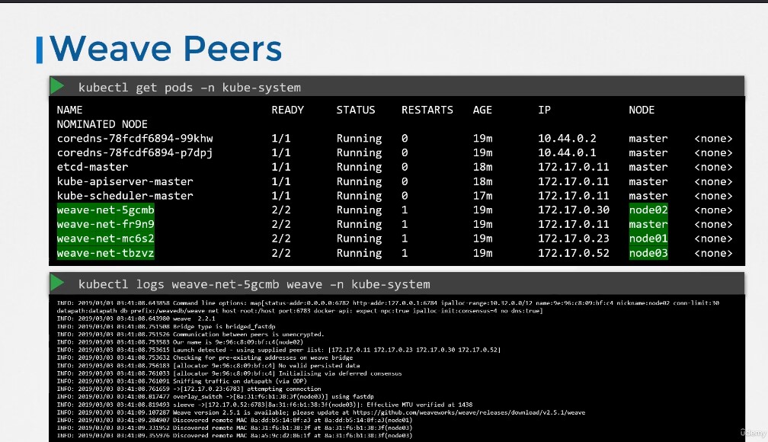Click the STATUS column header
This screenshot has height=442, width=768.
point(356,110)
